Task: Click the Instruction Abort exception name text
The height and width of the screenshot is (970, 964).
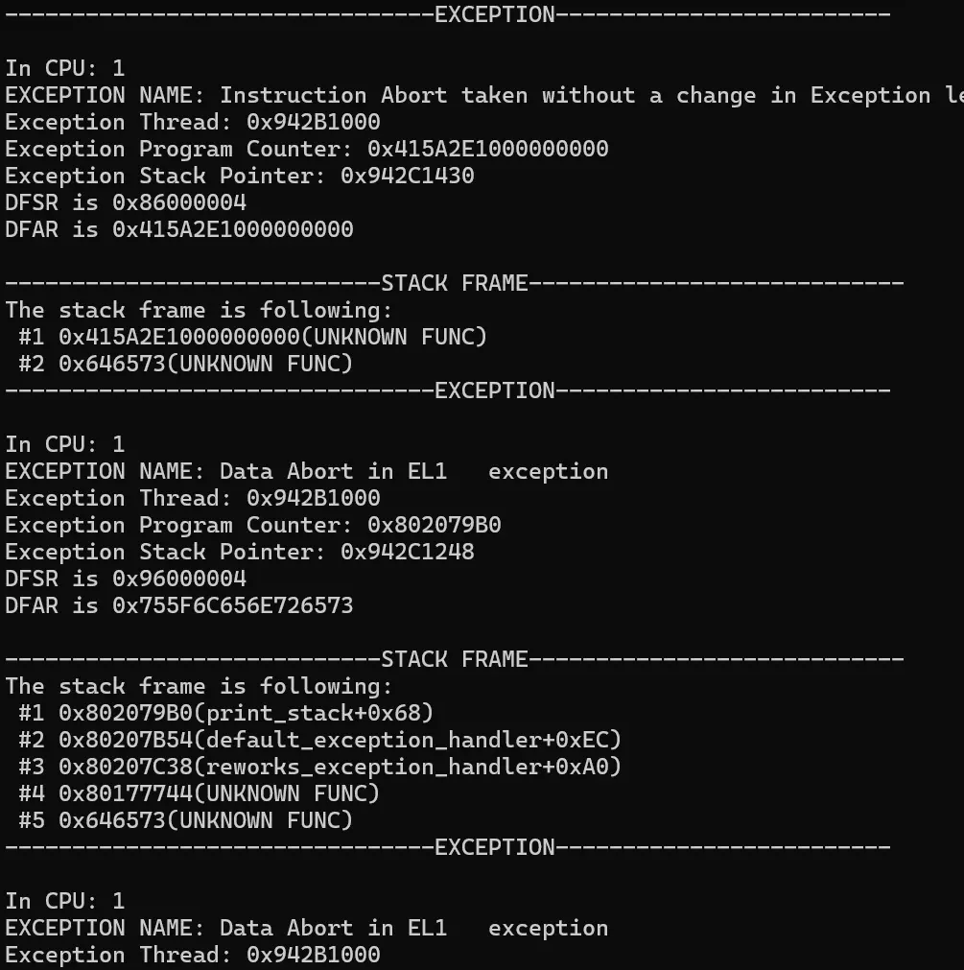Action: [x=576, y=95]
